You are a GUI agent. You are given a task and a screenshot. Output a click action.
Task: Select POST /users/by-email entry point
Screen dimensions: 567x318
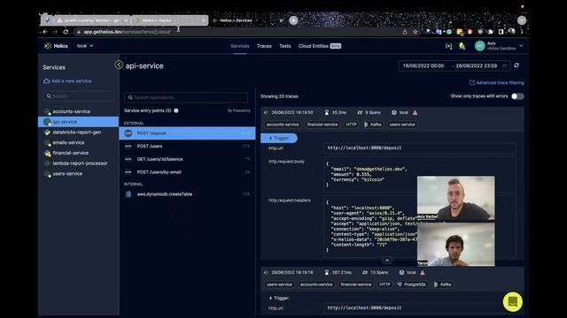[x=187, y=172]
